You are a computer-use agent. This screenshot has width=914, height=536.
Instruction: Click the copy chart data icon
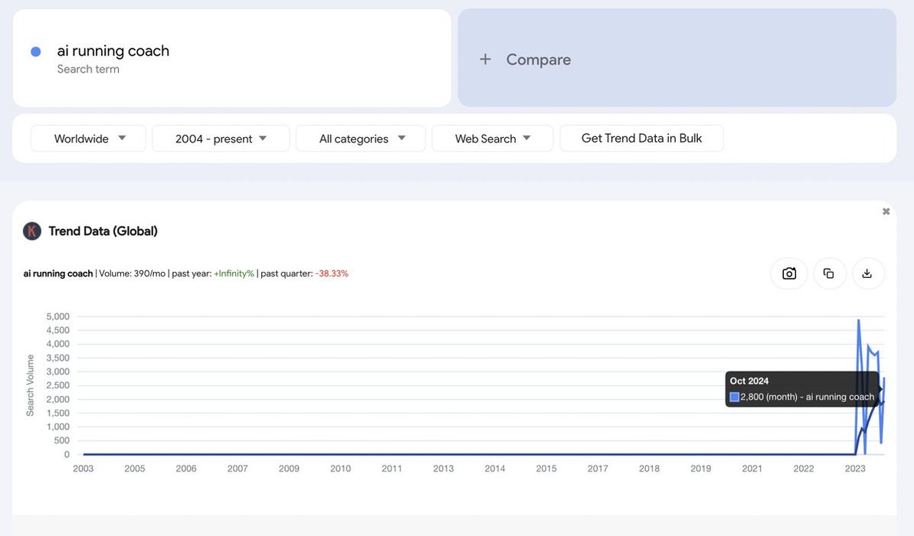(829, 273)
